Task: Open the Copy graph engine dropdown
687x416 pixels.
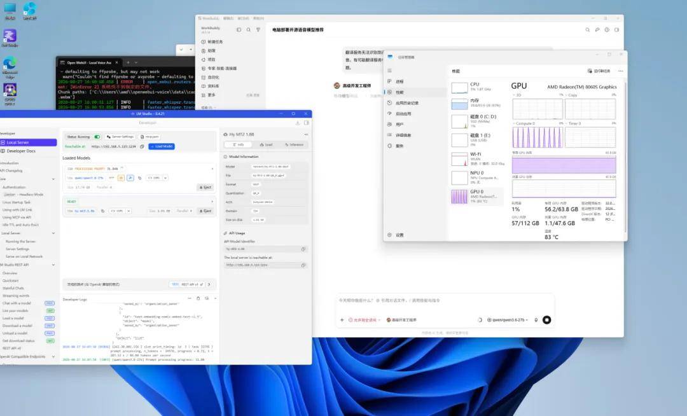Action: coord(571,95)
